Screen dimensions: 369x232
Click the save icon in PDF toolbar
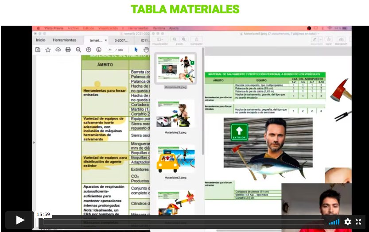38,50
